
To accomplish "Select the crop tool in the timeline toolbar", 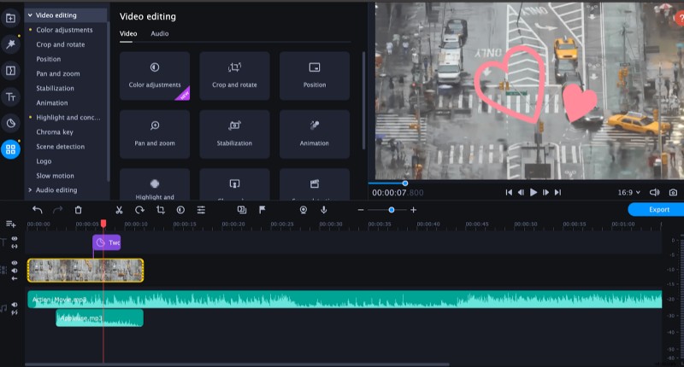I will click(161, 210).
